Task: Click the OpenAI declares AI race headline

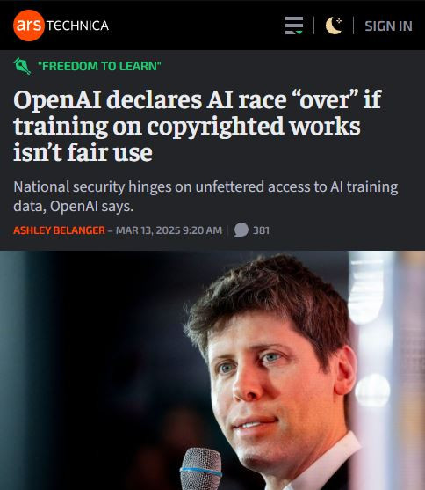Action: [x=198, y=126]
